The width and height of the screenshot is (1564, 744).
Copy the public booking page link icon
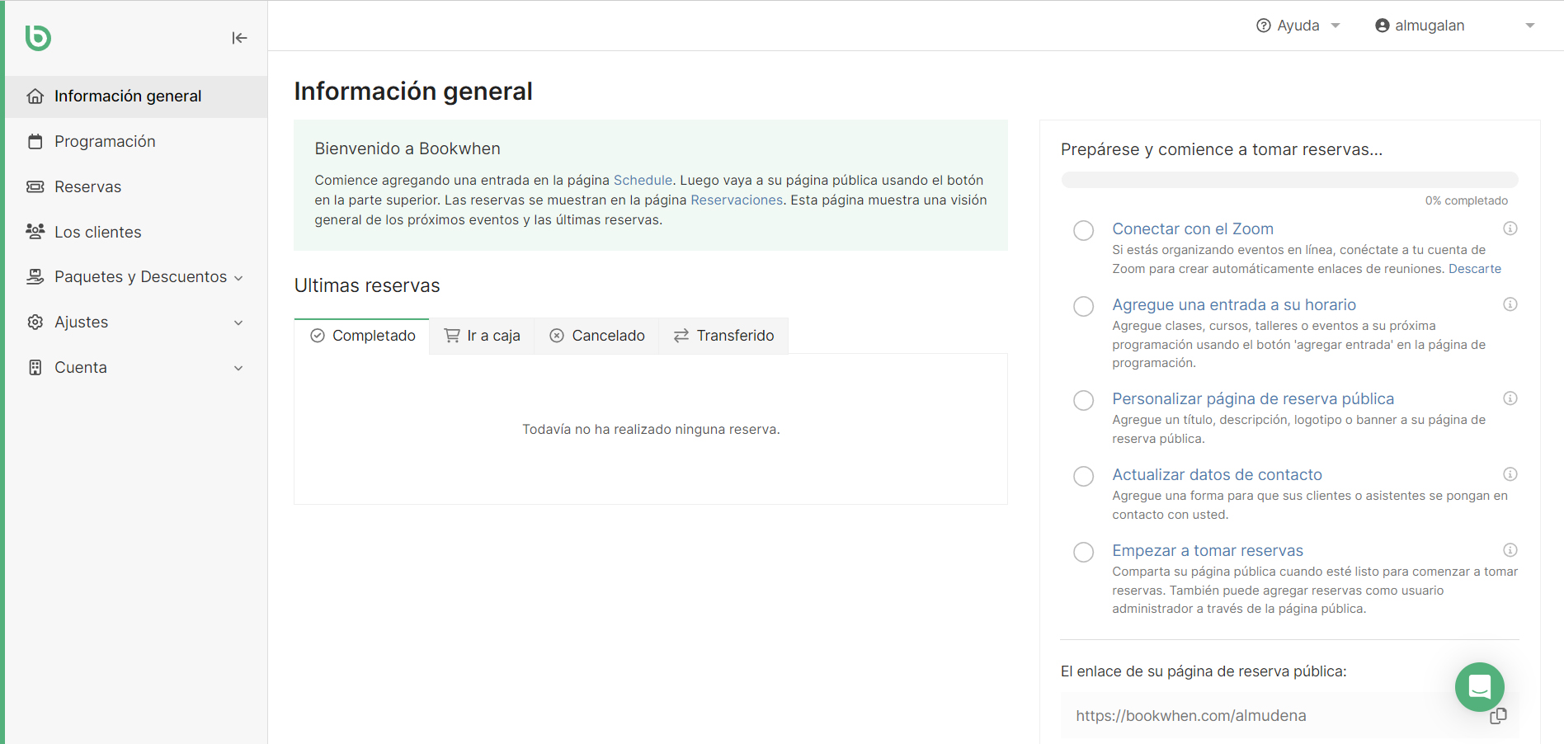click(1498, 716)
